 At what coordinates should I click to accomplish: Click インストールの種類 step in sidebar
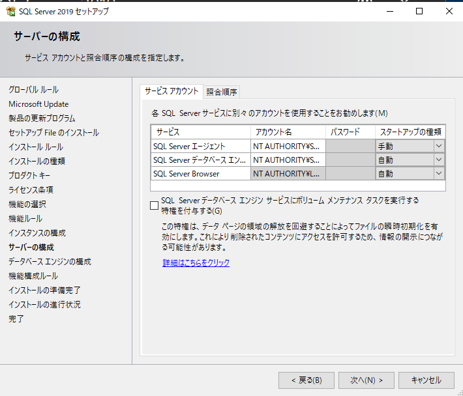pyautogui.click(x=37, y=162)
